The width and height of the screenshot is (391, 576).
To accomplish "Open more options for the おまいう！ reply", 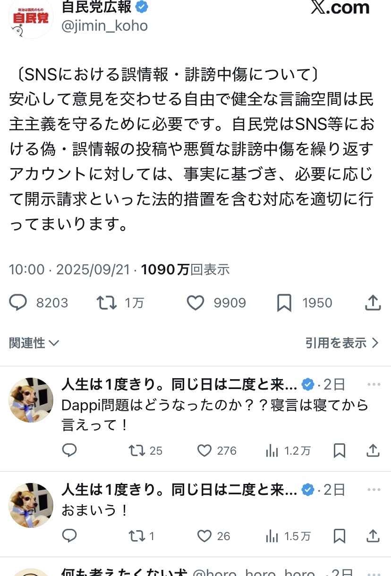I will click(374, 490).
